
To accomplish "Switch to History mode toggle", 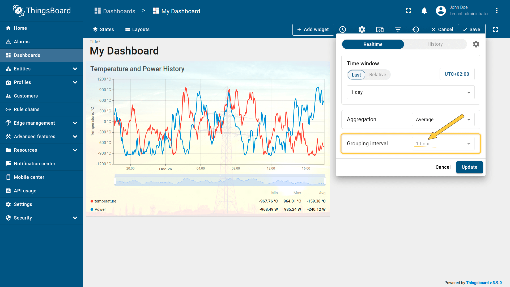I will pyautogui.click(x=435, y=44).
